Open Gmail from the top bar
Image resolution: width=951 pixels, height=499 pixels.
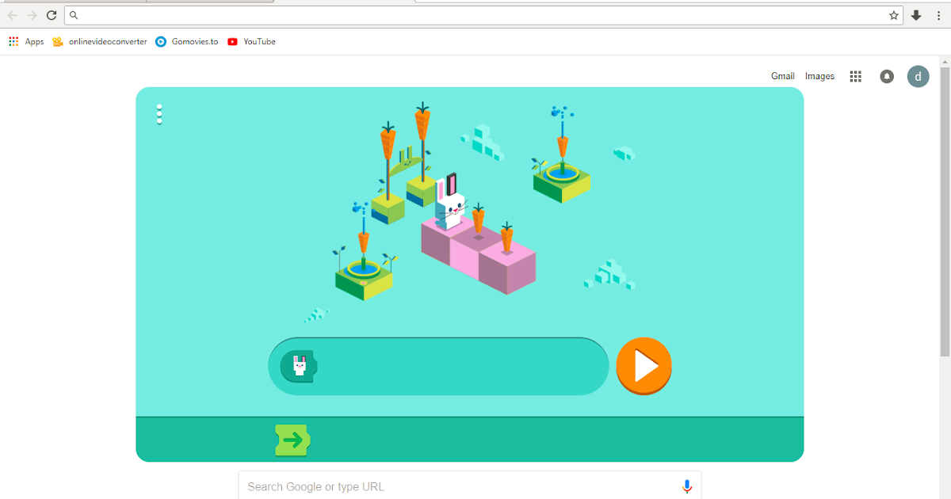pyautogui.click(x=782, y=76)
